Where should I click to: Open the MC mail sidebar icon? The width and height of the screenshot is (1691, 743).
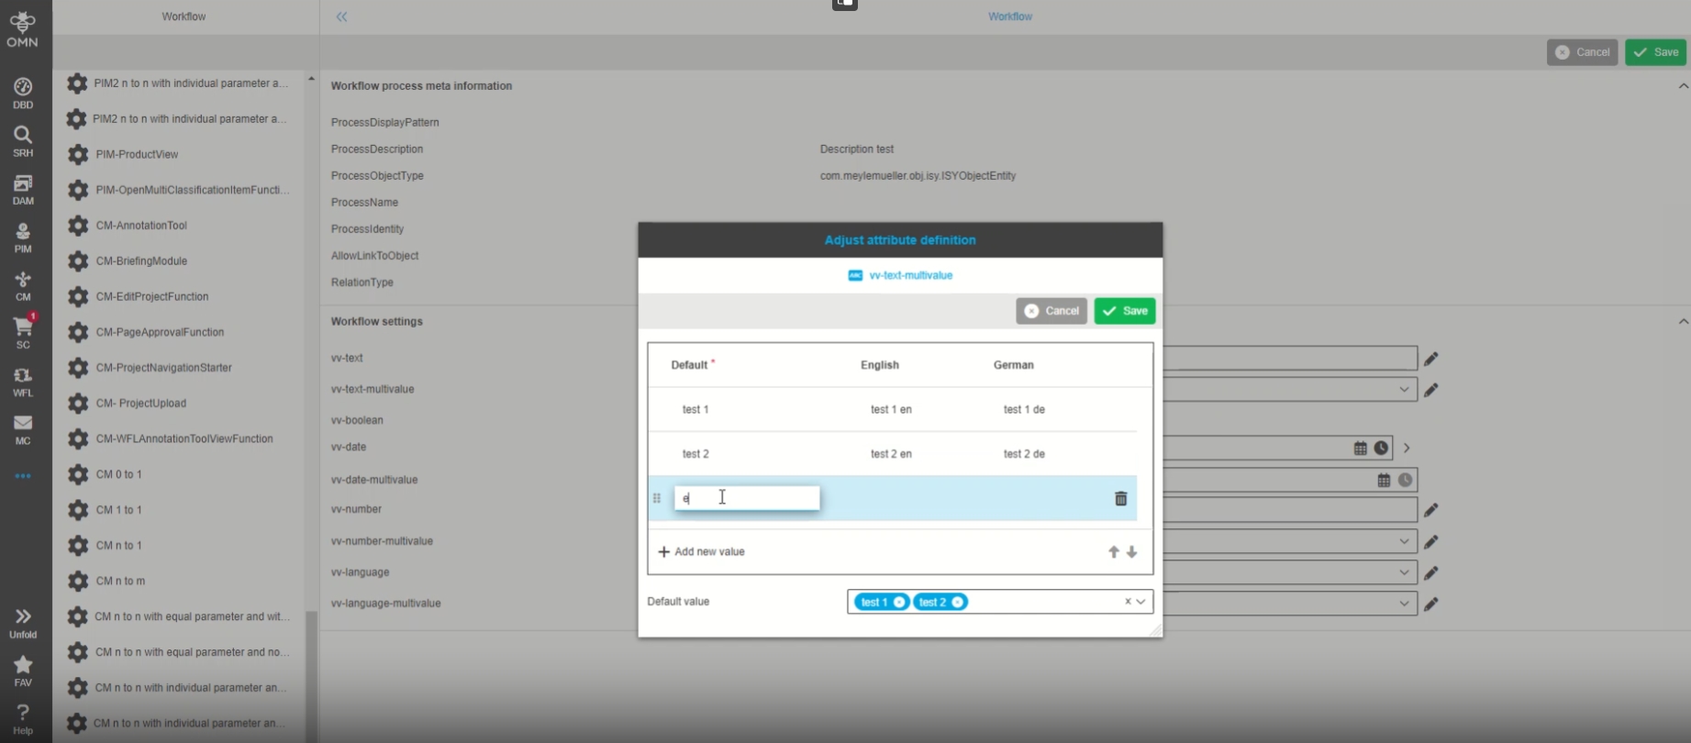point(23,429)
